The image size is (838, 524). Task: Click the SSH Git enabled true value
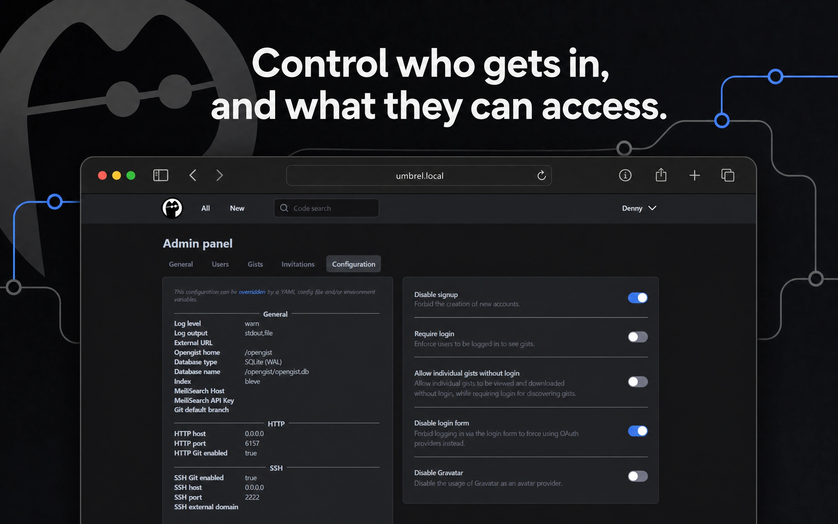[x=251, y=478]
